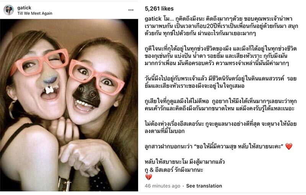This screenshot has width=306, height=195.
Task: Click the black dog nose sticker
Action: coord(88,93)
